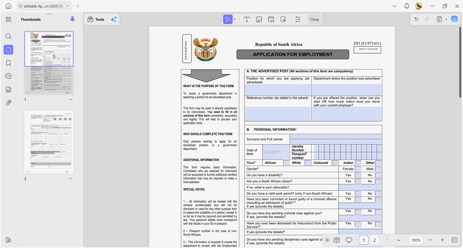Open the save options dropdown arrow
The height and width of the screenshot is (248, 463).
click(x=446, y=20)
